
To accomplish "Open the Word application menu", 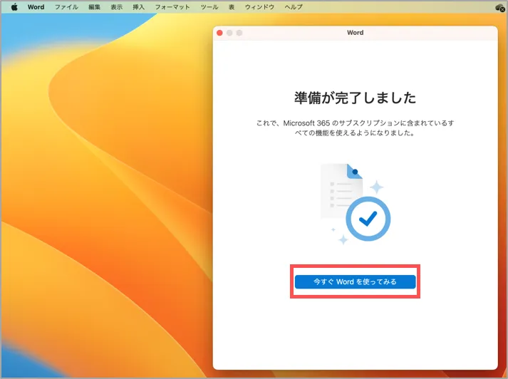I will coord(36,7).
